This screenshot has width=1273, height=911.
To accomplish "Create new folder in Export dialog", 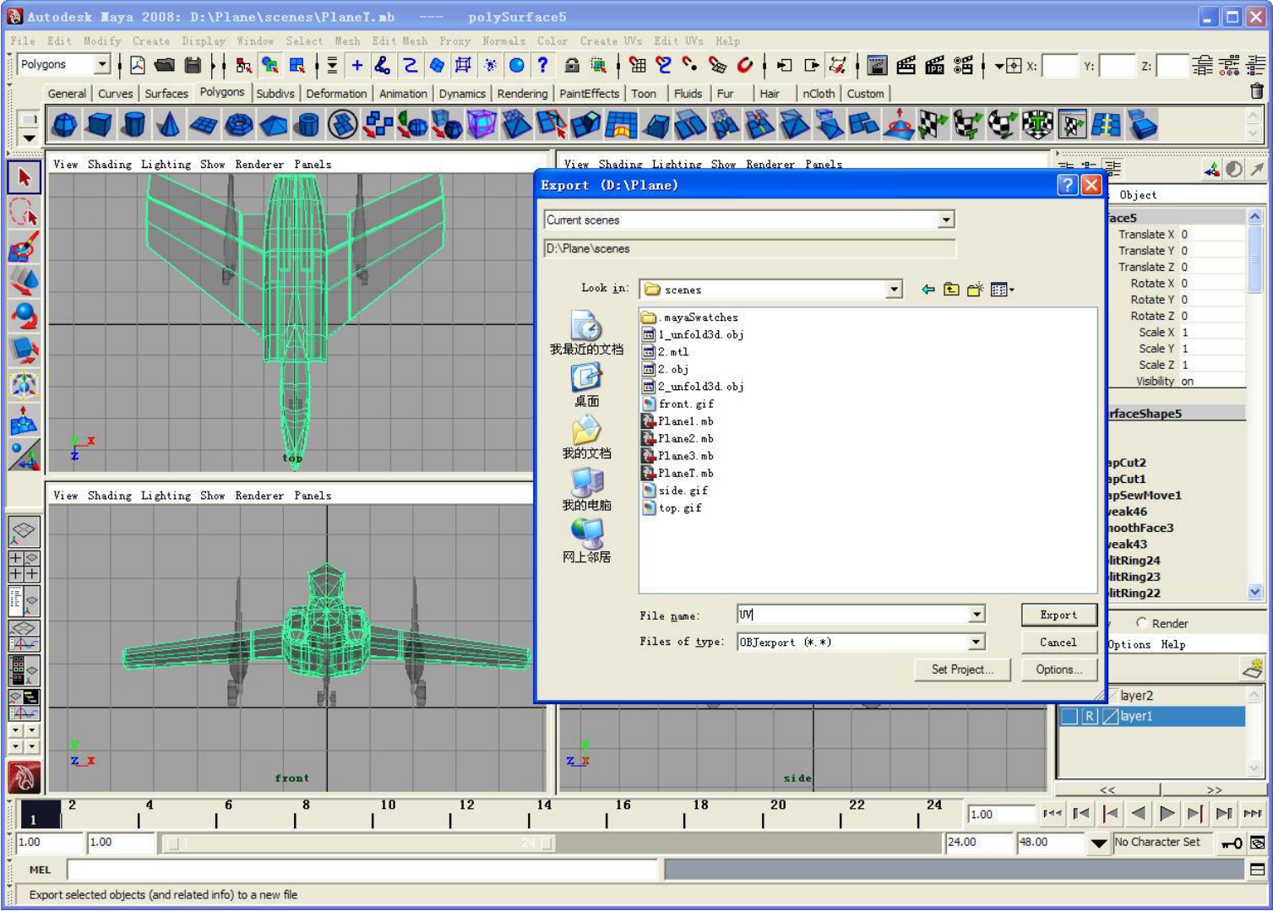I will click(x=975, y=290).
